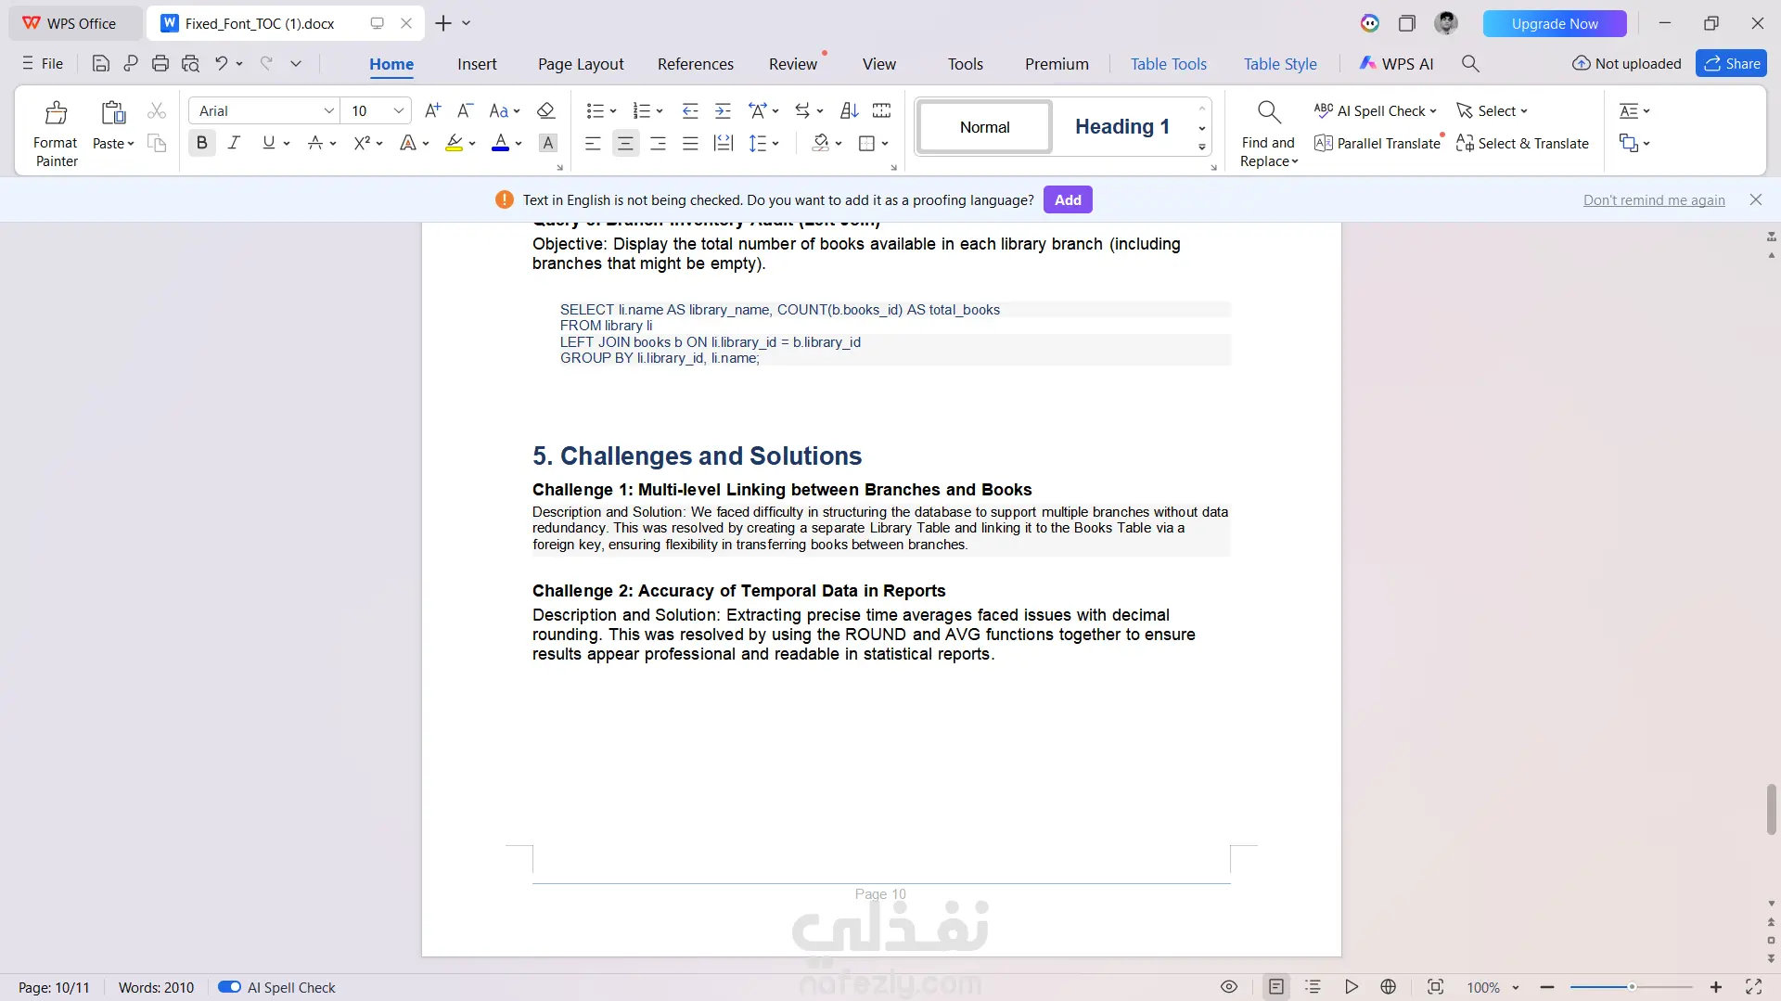Click the search icon next to WPS AI

click(1470, 63)
